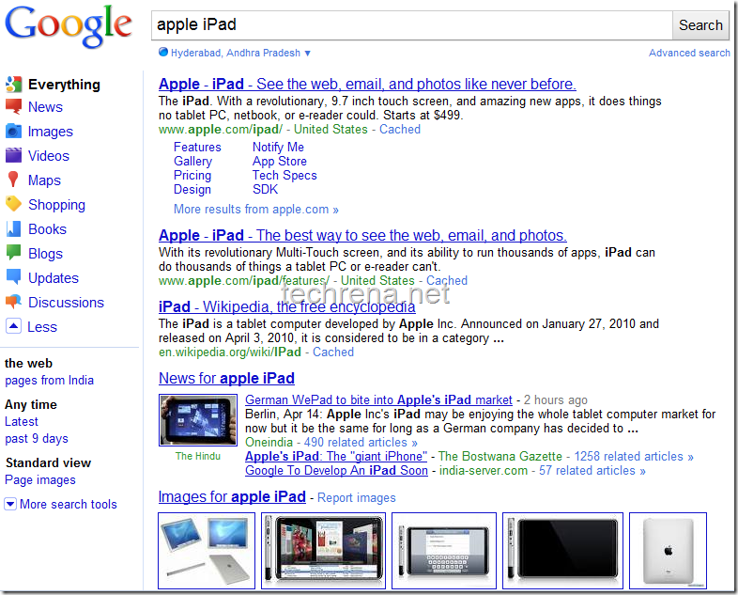Open Images for apple iPad heading
The height and width of the screenshot is (595, 738).
coord(232,496)
